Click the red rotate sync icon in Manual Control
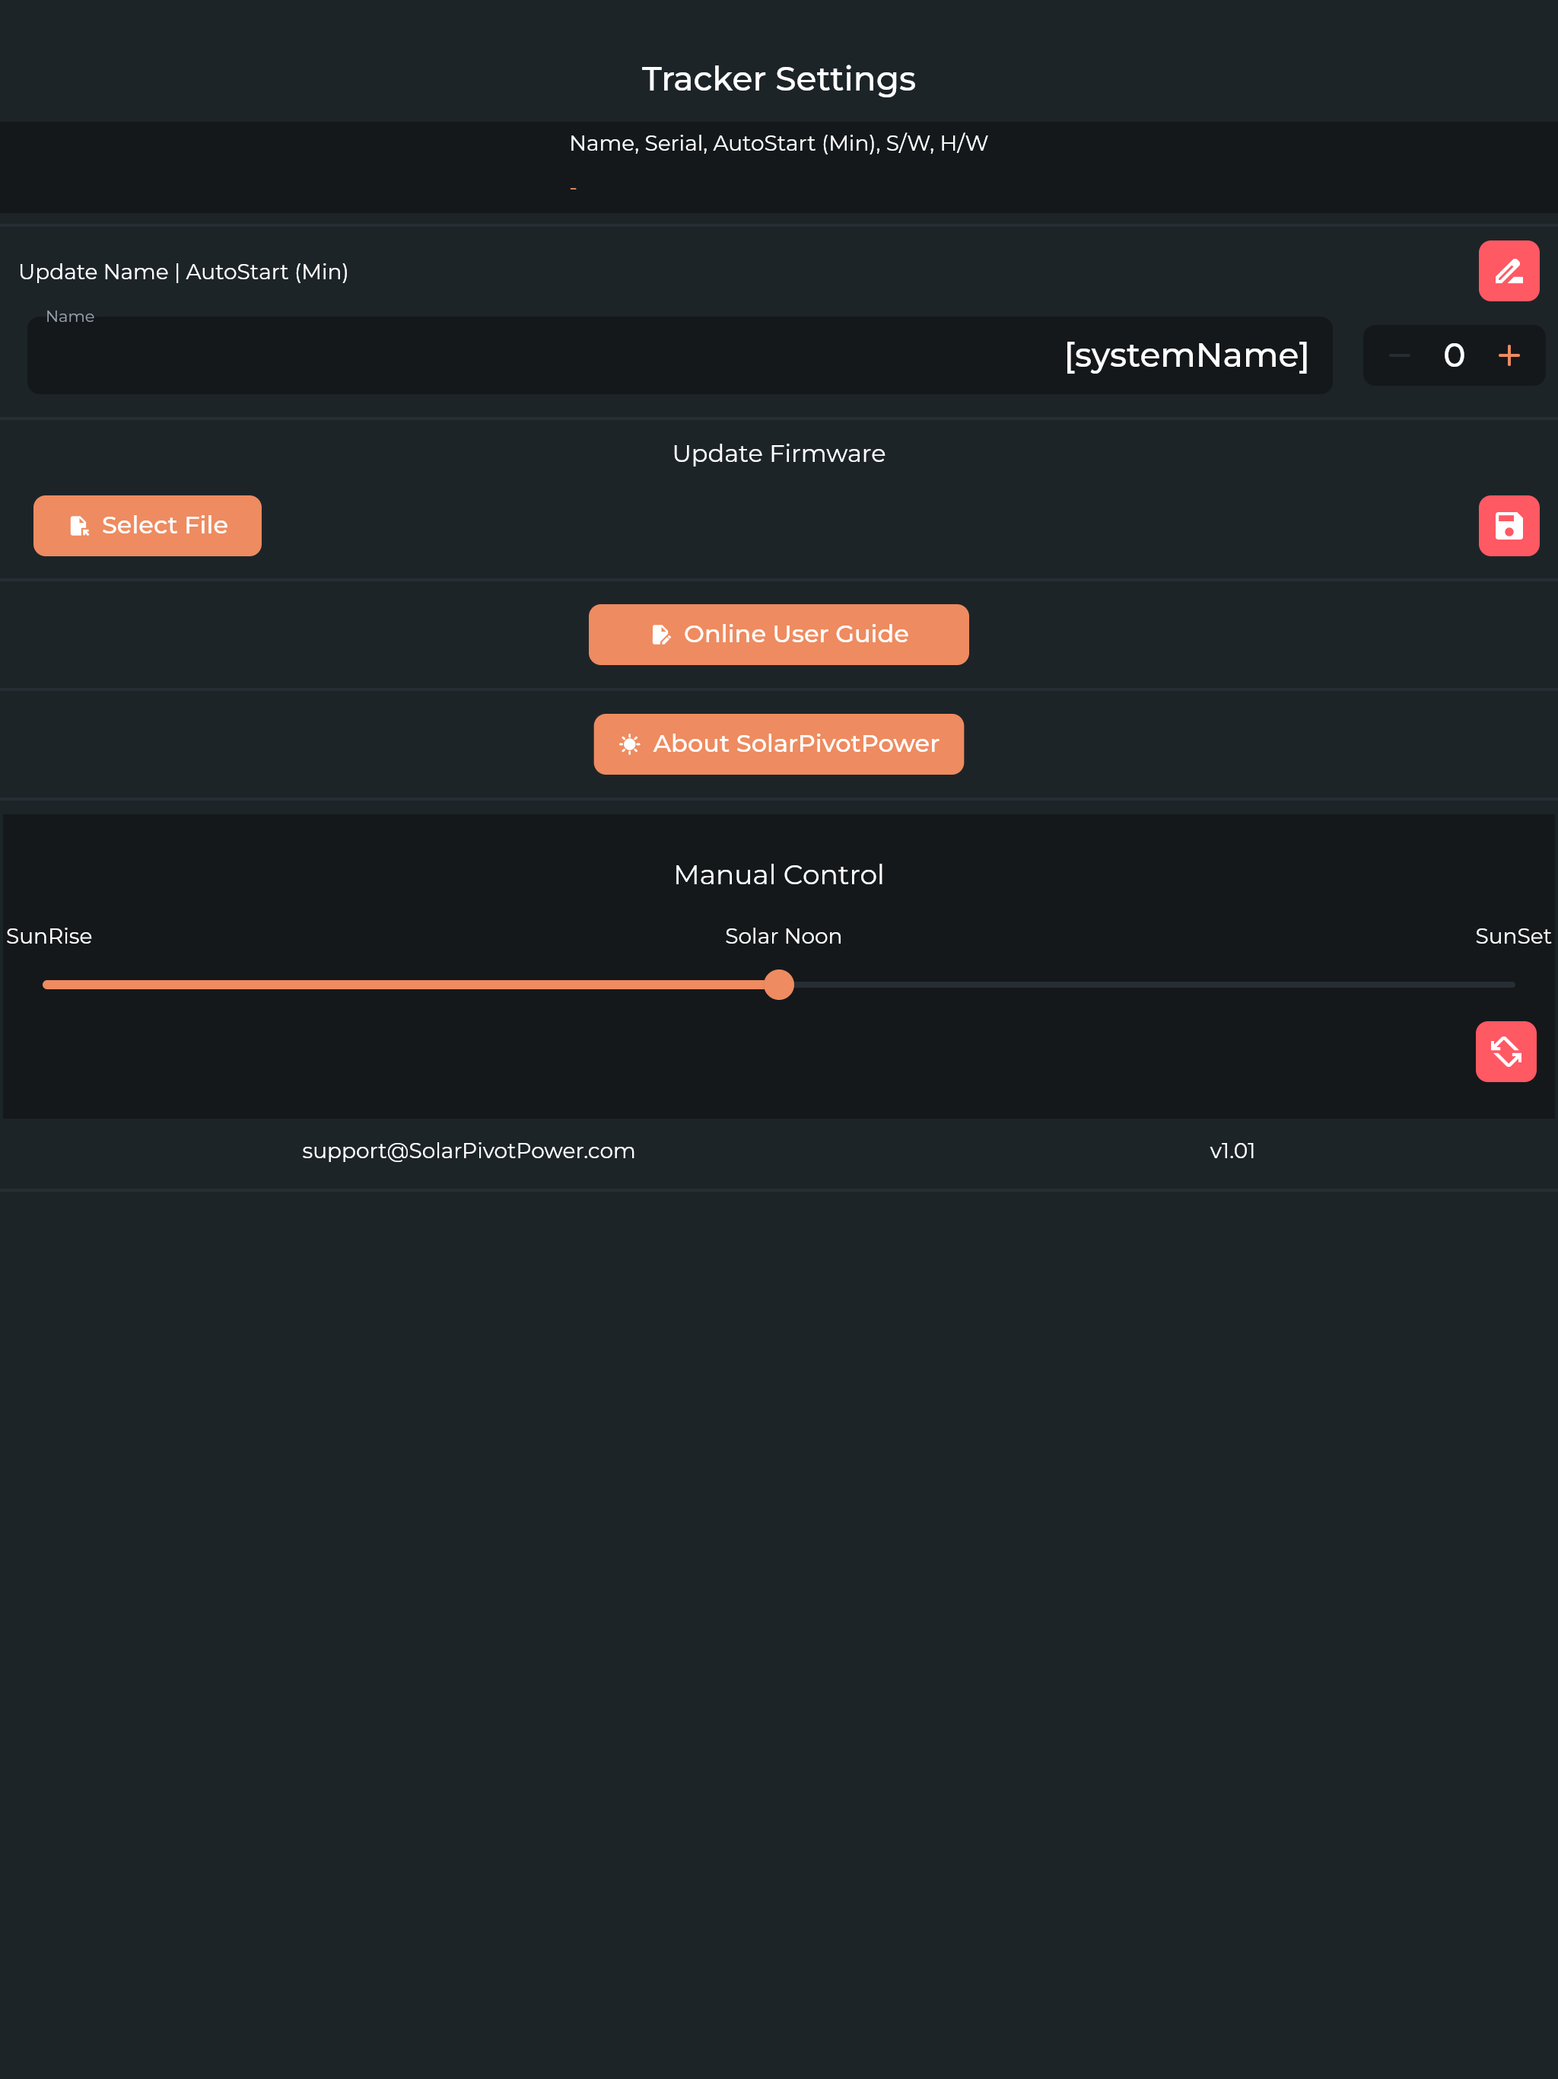 click(x=1506, y=1051)
